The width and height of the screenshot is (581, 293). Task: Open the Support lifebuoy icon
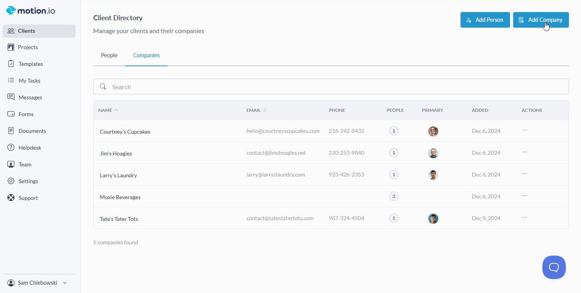(x=11, y=198)
